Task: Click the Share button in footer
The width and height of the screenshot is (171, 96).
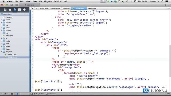Action: 41,94
